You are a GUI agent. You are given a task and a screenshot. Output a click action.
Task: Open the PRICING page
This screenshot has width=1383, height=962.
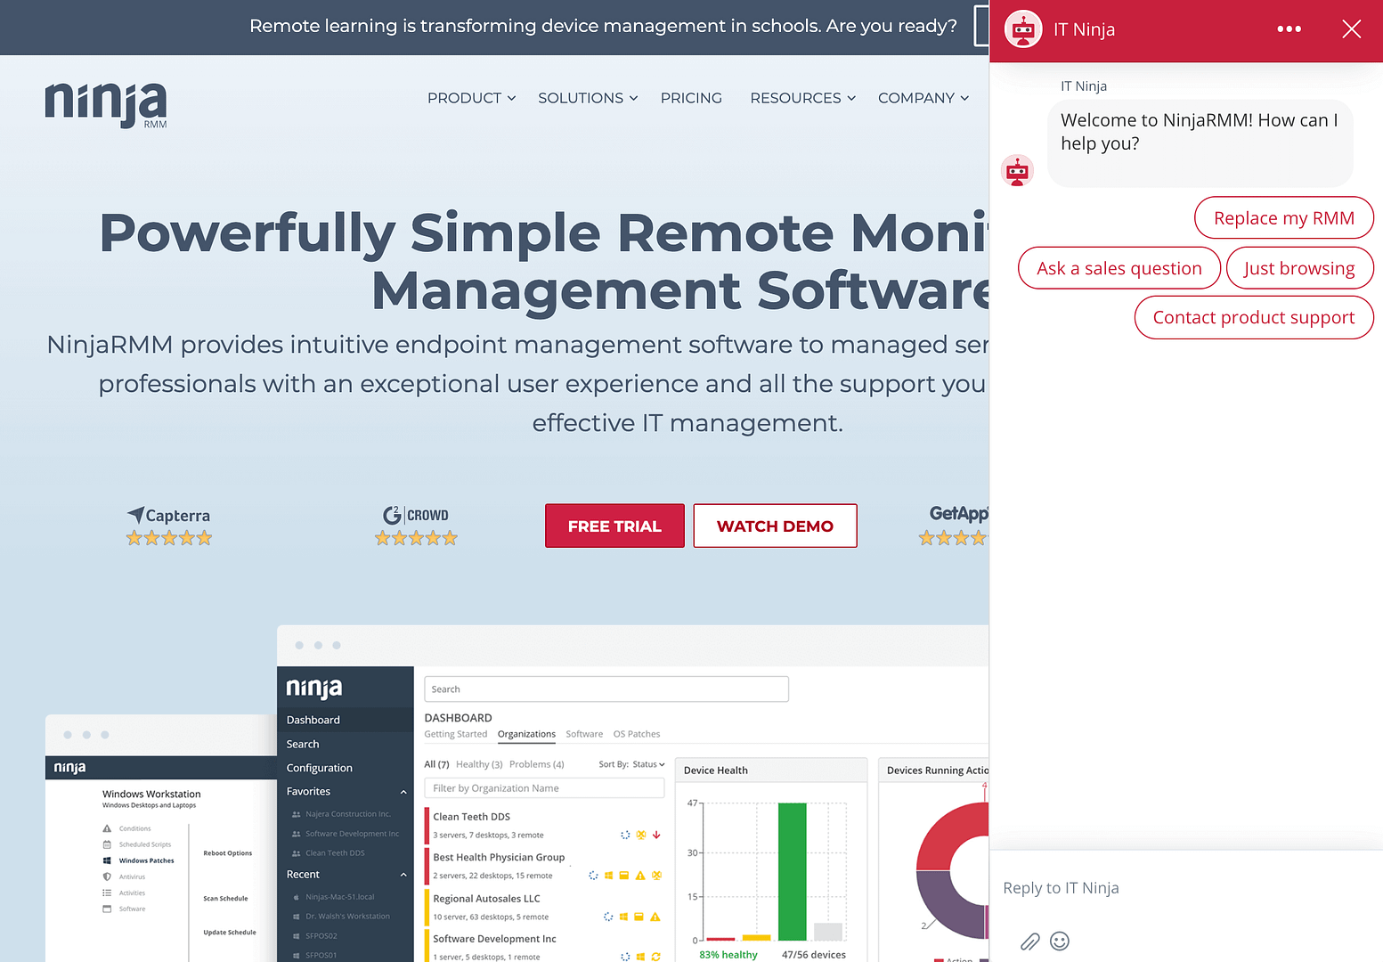[691, 98]
